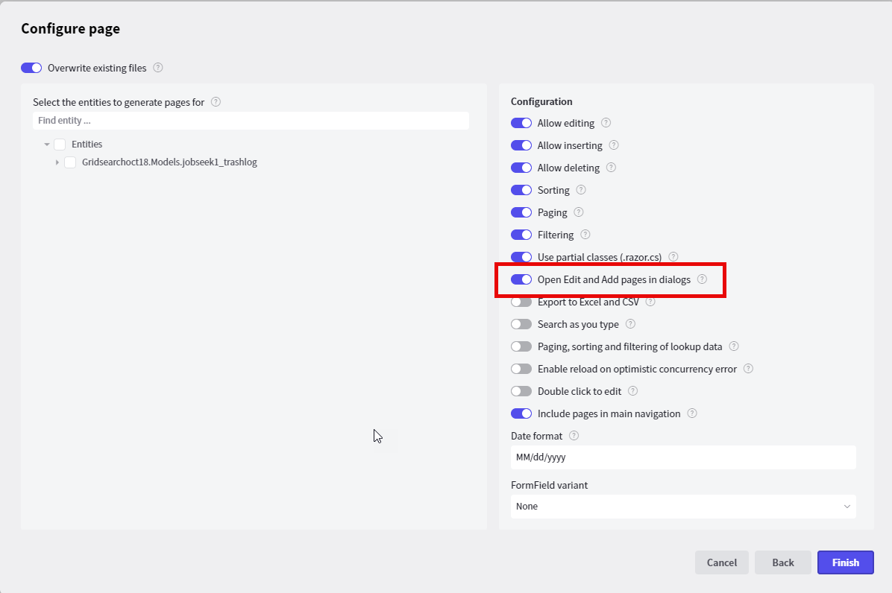
Task: Open help for entity selection list
Action: click(215, 102)
